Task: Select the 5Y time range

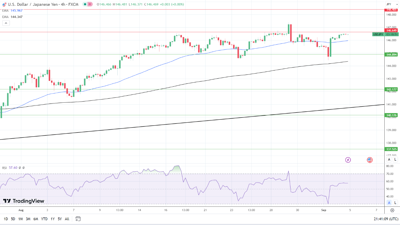Action: (59, 219)
